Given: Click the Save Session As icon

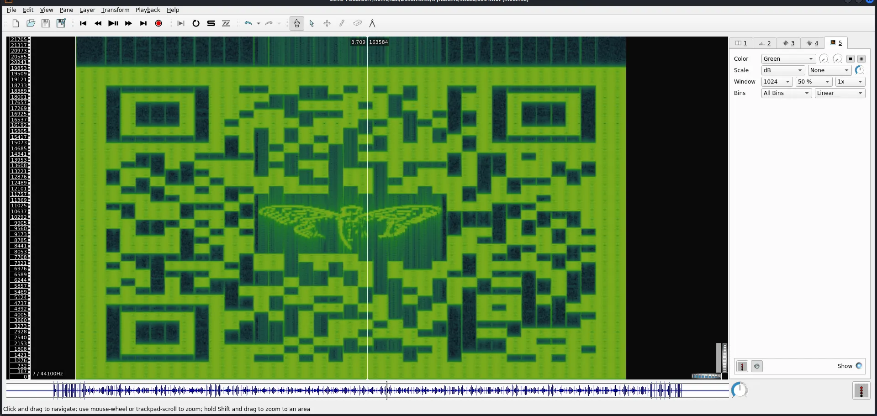Looking at the screenshot, I should (61, 23).
